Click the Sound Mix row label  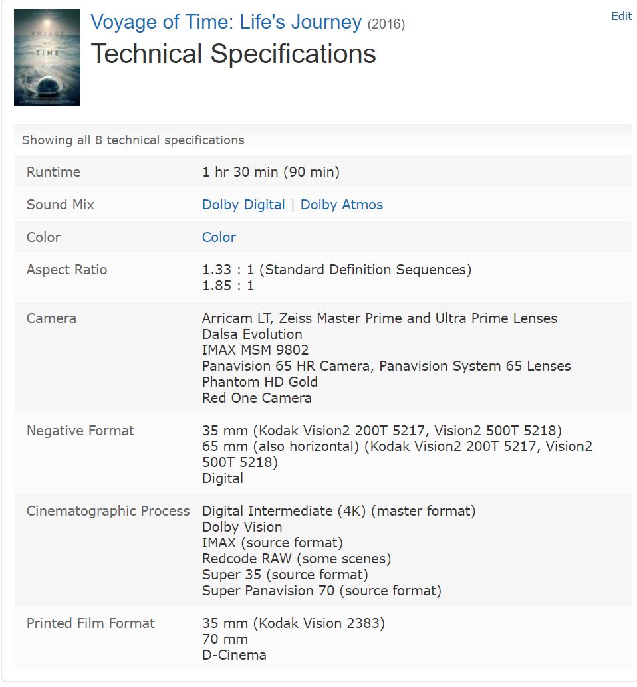tap(61, 205)
